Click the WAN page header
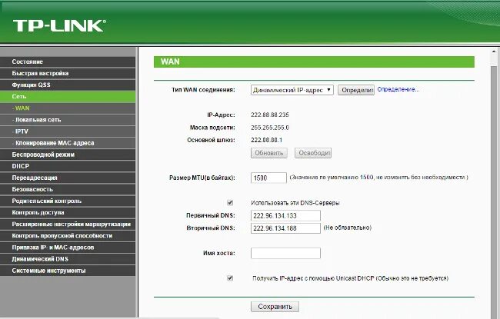500x319 pixels. tap(314, 61)
